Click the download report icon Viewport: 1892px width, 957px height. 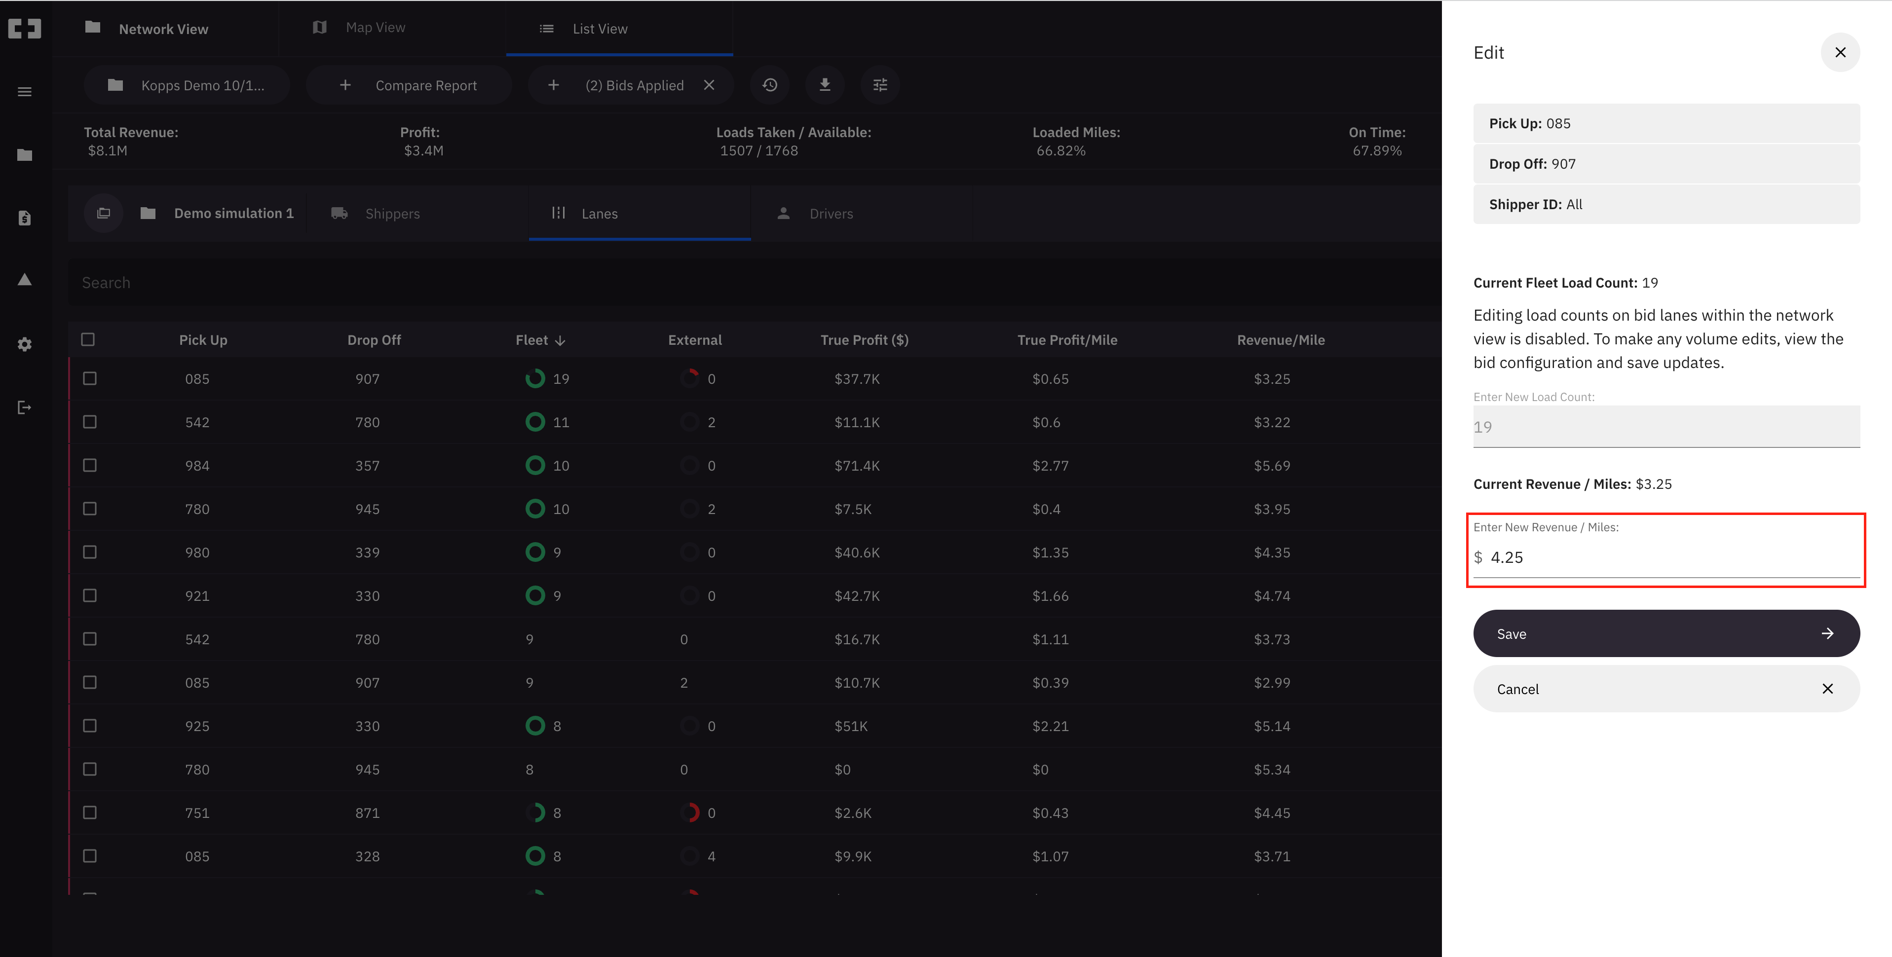tap(825, 84)
